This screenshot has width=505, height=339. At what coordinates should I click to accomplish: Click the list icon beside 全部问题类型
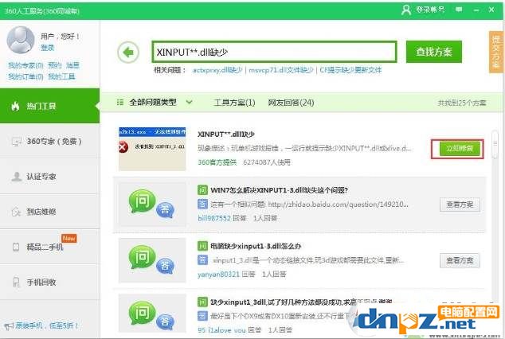(x=120, y=103)
